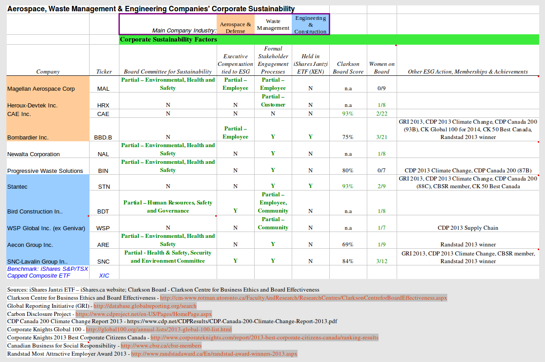Click the XIC benchmark ticker cell
Image resolution: width=545 pixels, height=362 pixels.
coord(104,272)
